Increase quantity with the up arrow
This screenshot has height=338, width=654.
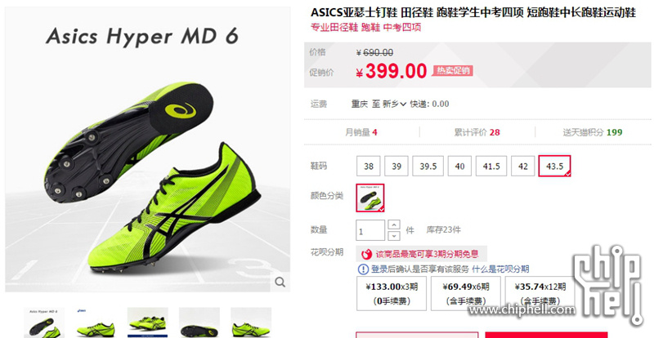(x=394, y=225)
